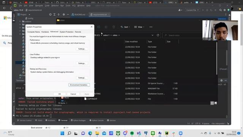Viewport: 243px width, 137px height.
Task: Click the Search odoo field in Explorer
Action: 182,35
